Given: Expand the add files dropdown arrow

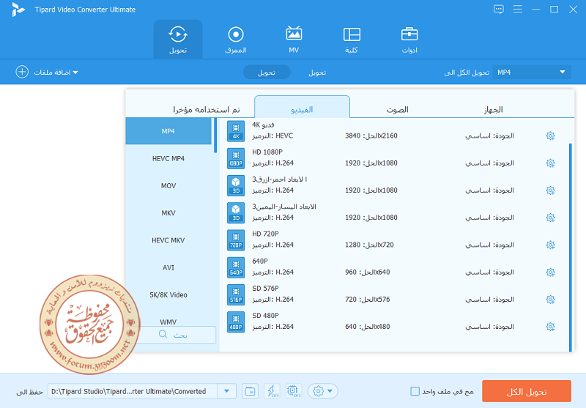Looking at the screenshot, I should (x=75, y=73).
